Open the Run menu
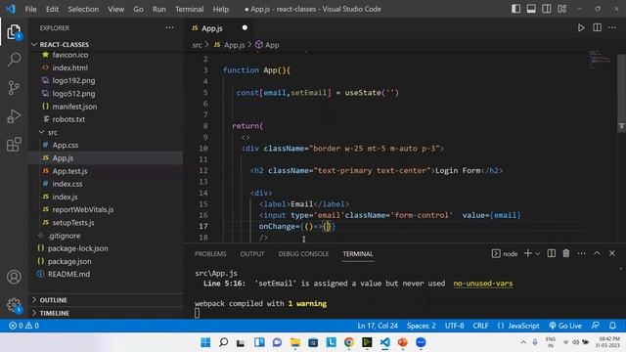Viewport: 626px width, 352px height. point(158,9)
